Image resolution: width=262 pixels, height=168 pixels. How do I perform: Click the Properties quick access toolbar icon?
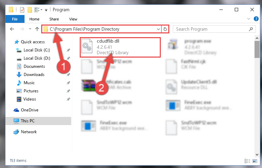tap(22, 10)
